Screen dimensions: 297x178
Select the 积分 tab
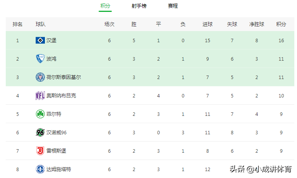[x=105, y=6]
